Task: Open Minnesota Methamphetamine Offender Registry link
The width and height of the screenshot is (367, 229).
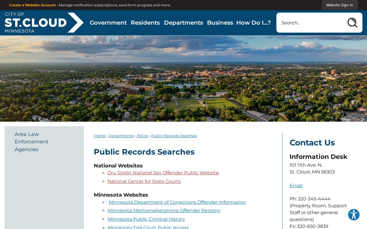Action: 164,210
